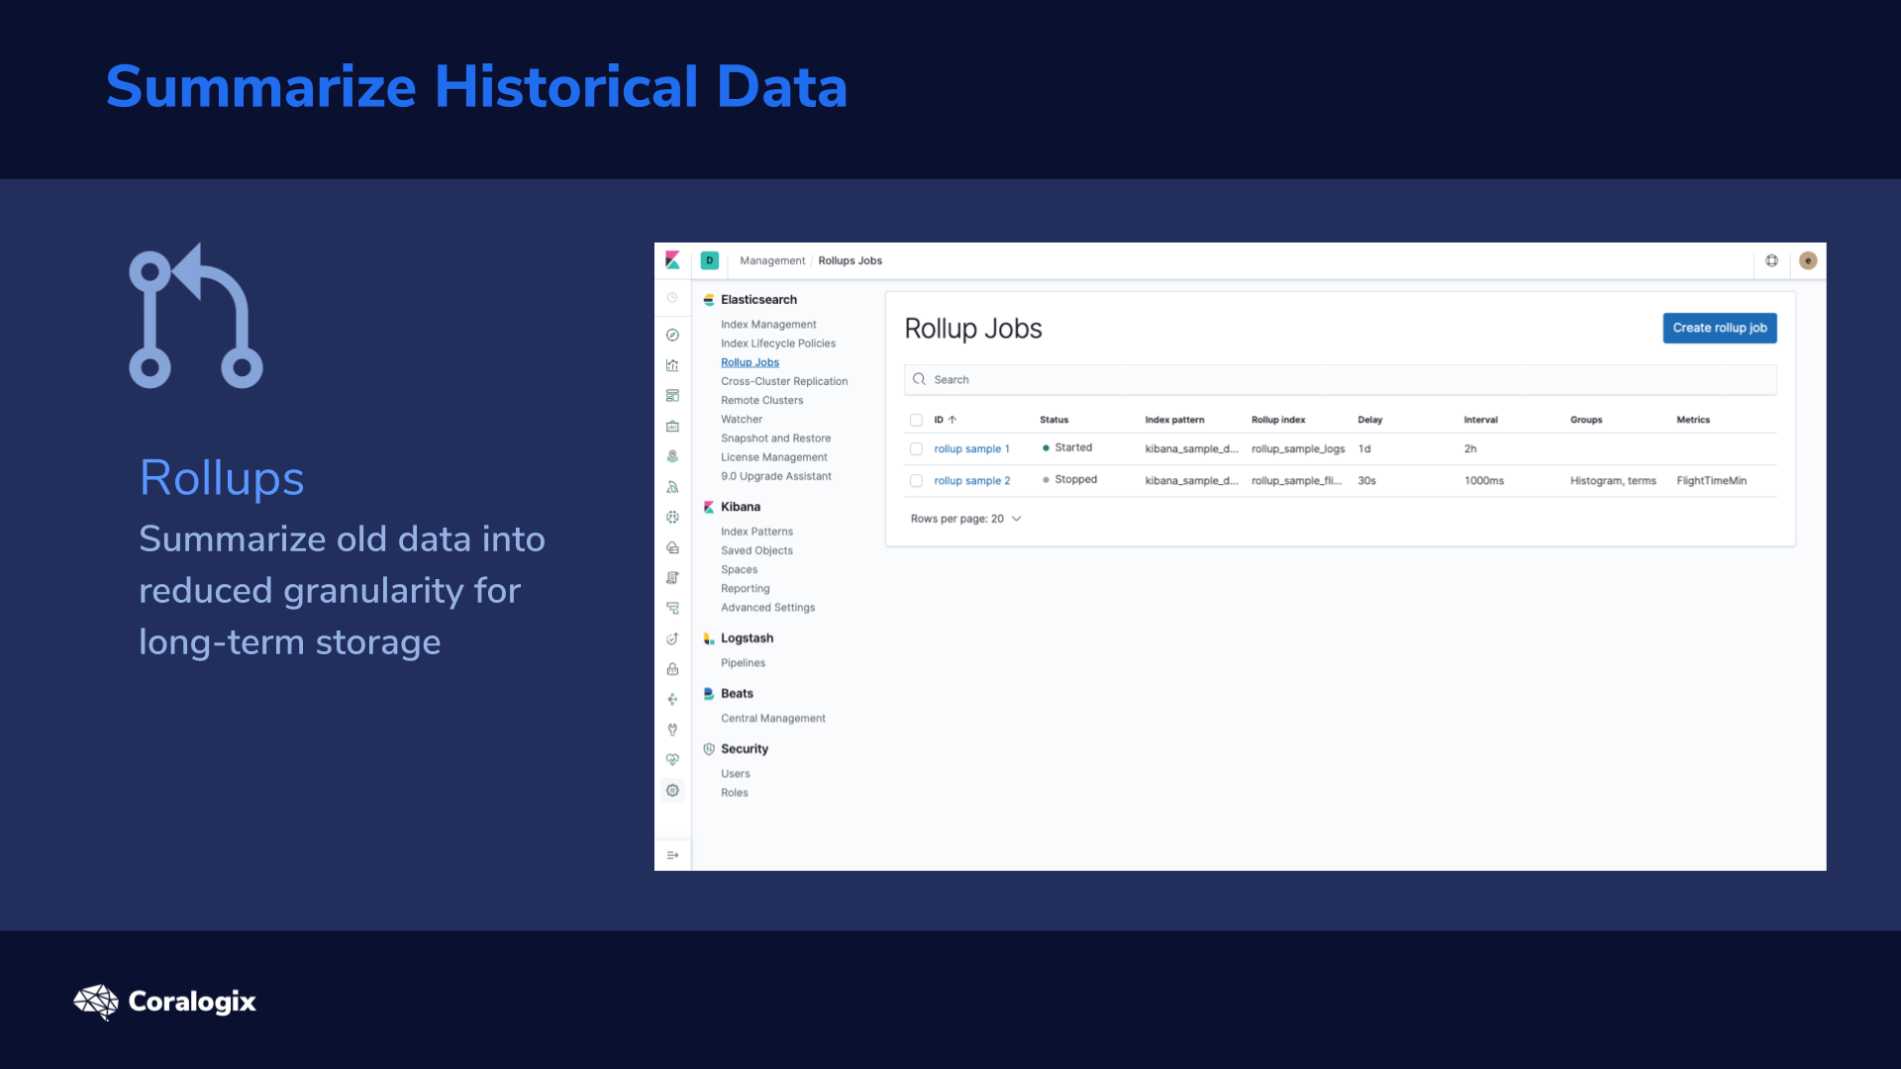Click the Create rollup job button
The image size is (1901, 1069).
click(x=1719, y=328)
